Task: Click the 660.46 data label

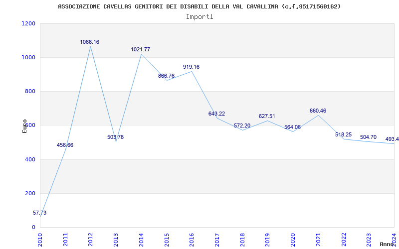Action: tap(318, 111)
